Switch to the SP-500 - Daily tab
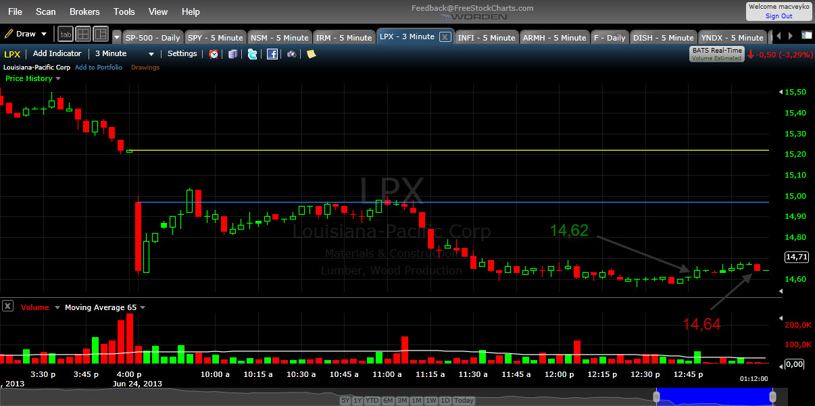815x406 pixels. 153,38
